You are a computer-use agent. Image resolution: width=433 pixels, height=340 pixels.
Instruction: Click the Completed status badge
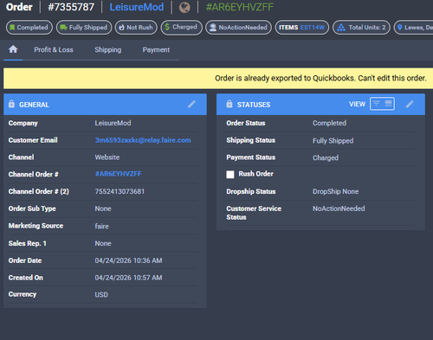pyautogui.click(x=29, y=28)
